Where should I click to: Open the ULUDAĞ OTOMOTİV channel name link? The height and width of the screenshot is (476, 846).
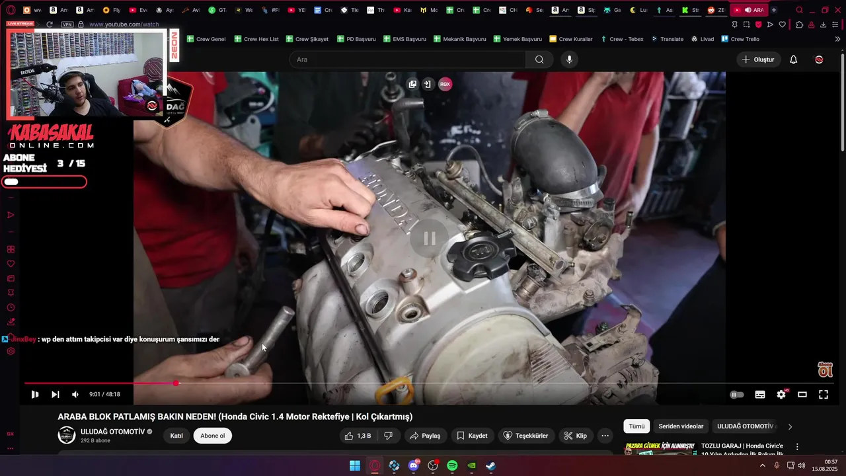coord(112,432)
